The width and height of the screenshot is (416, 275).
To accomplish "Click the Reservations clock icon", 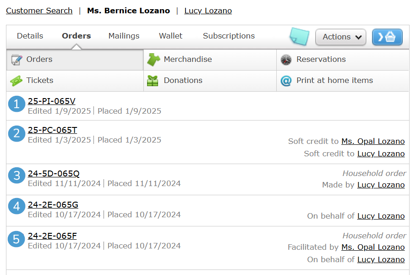I will [x=286, y=60].
